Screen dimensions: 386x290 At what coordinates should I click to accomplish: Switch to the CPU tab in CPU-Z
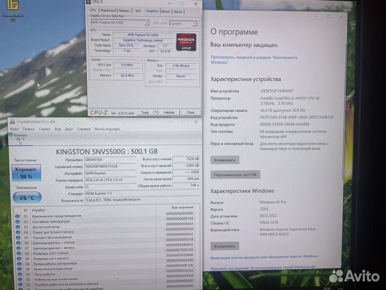pyautogui.click(x=93, y=10)
